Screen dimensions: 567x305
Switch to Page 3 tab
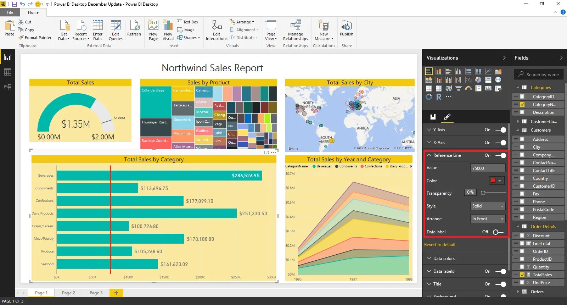[96, 293]
